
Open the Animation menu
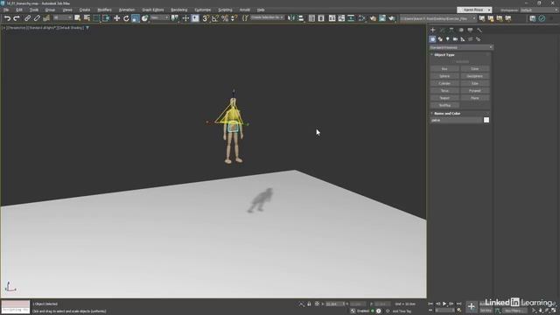coord(127,10)
